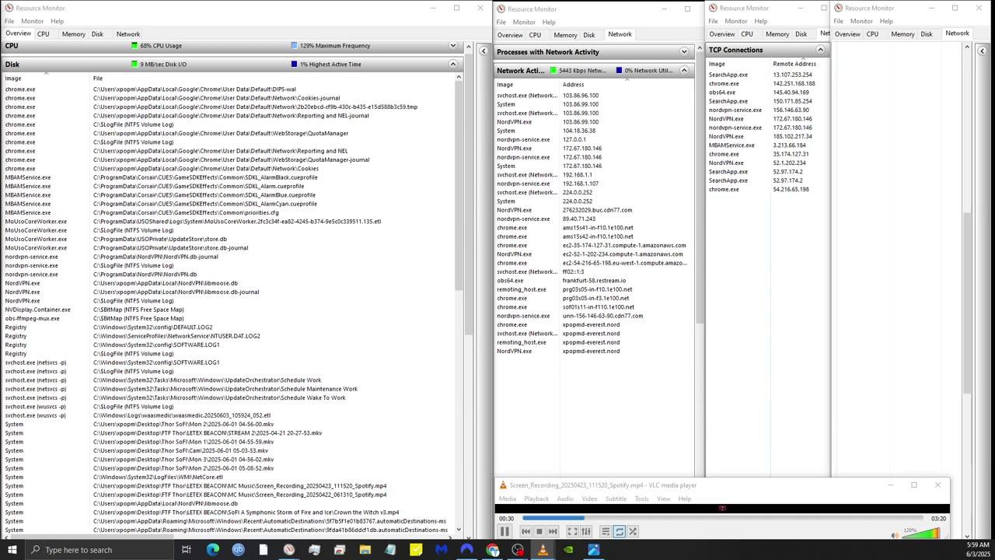
Task: Skip to next media in VLC
Action: (553, 532)
